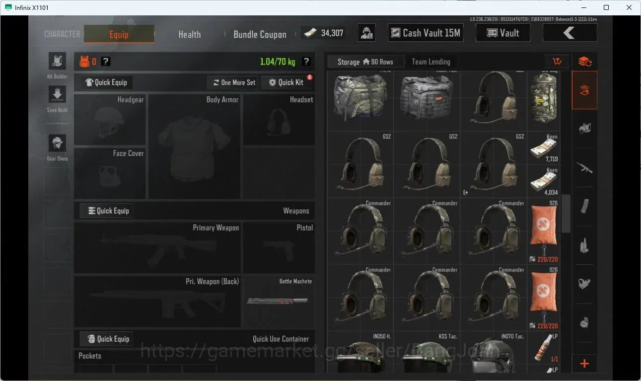This screenshot has width=641, height=381.
Task: Click the orange plus icon in sidebar
Action: pos(584,364)
